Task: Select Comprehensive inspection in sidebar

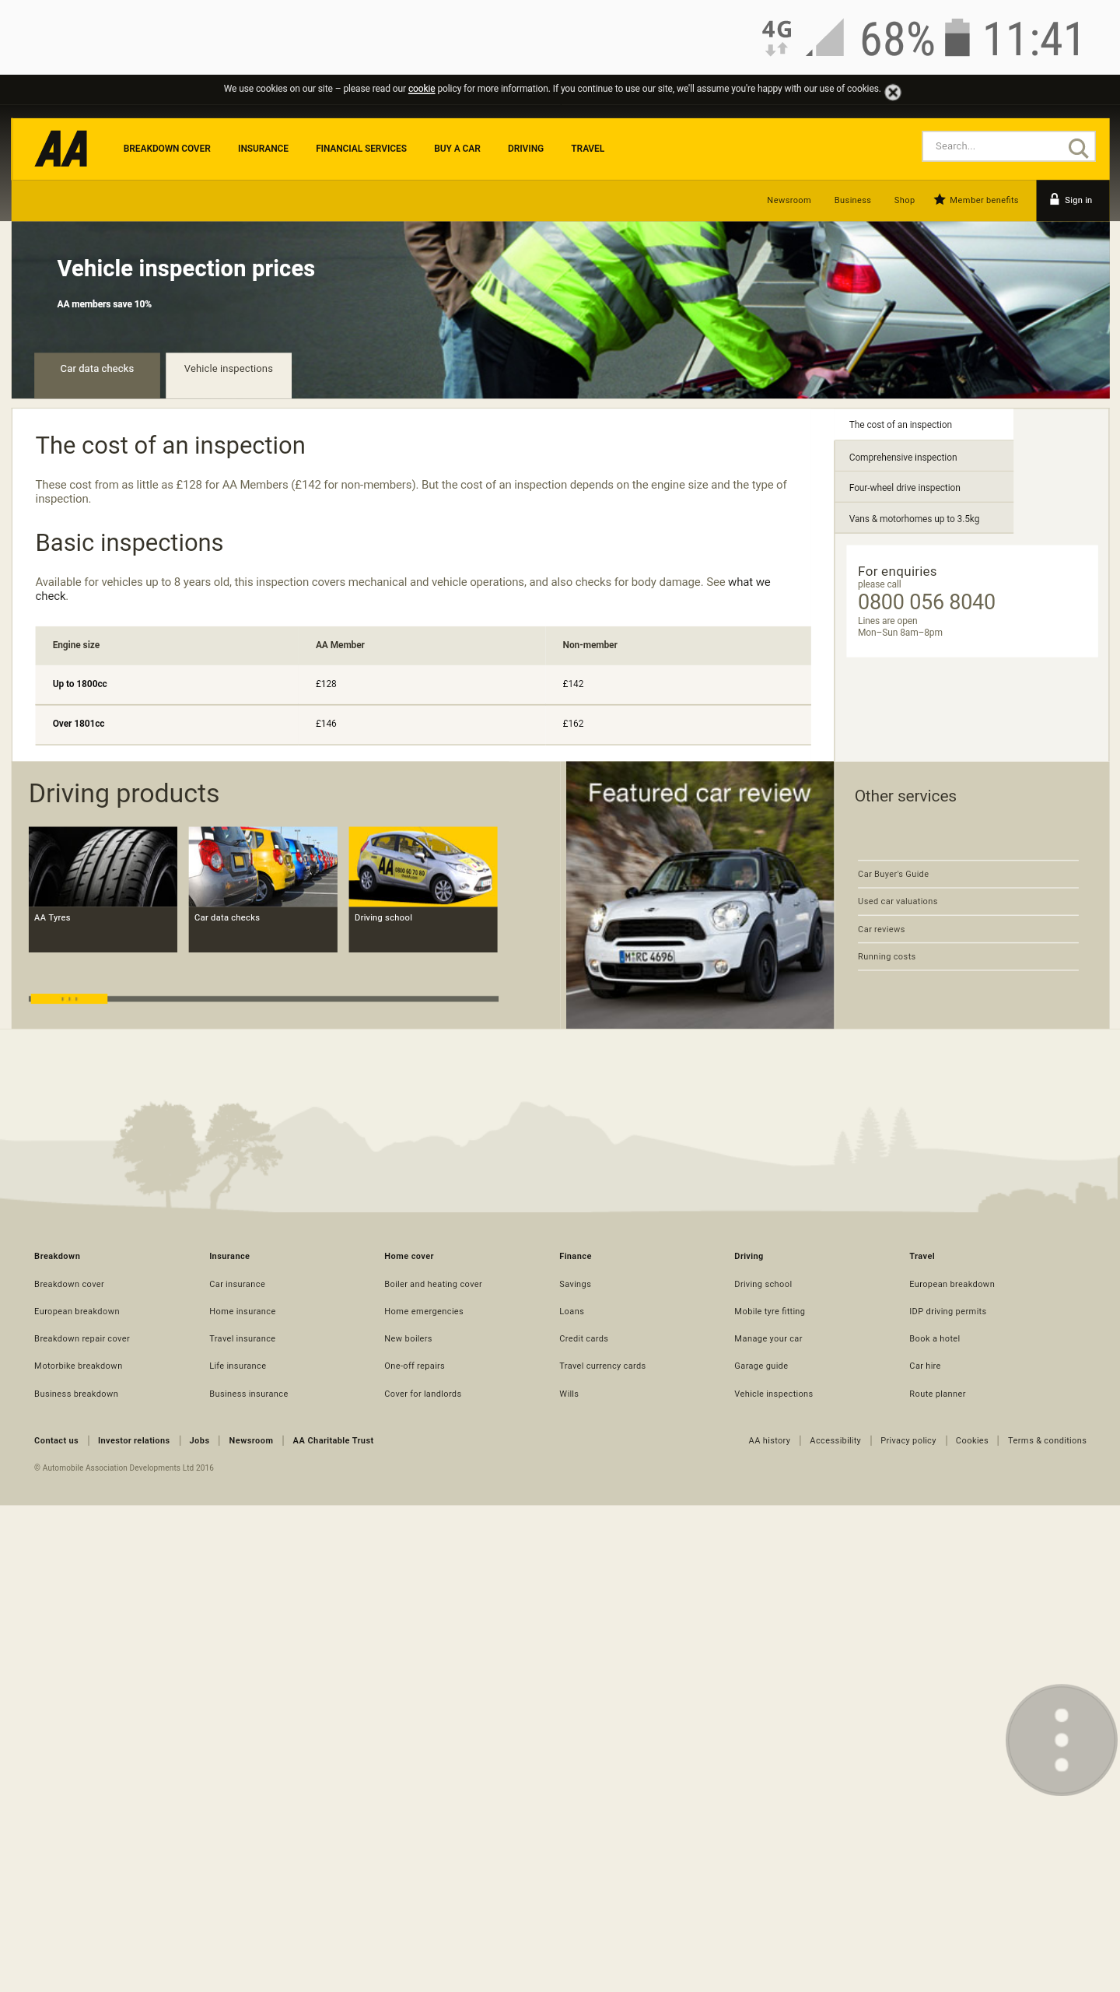Action: coord(923,457)
